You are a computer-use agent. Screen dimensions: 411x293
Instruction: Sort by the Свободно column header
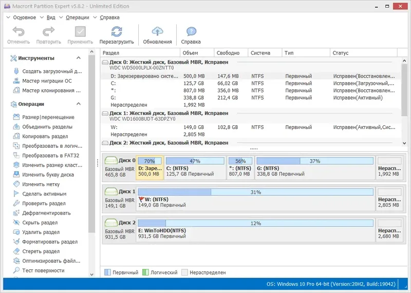[x=231, y=53]
